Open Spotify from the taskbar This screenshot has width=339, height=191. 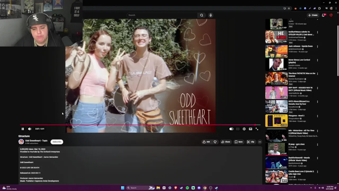point(187,188)
